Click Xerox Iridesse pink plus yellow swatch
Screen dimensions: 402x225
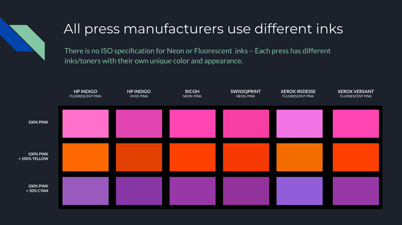tap(299, 157)
